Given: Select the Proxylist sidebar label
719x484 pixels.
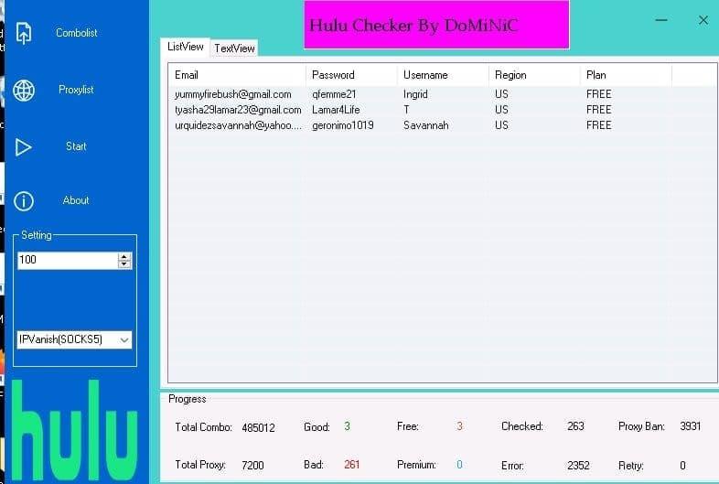Looking at the screenshot, I should pos(76,90).
